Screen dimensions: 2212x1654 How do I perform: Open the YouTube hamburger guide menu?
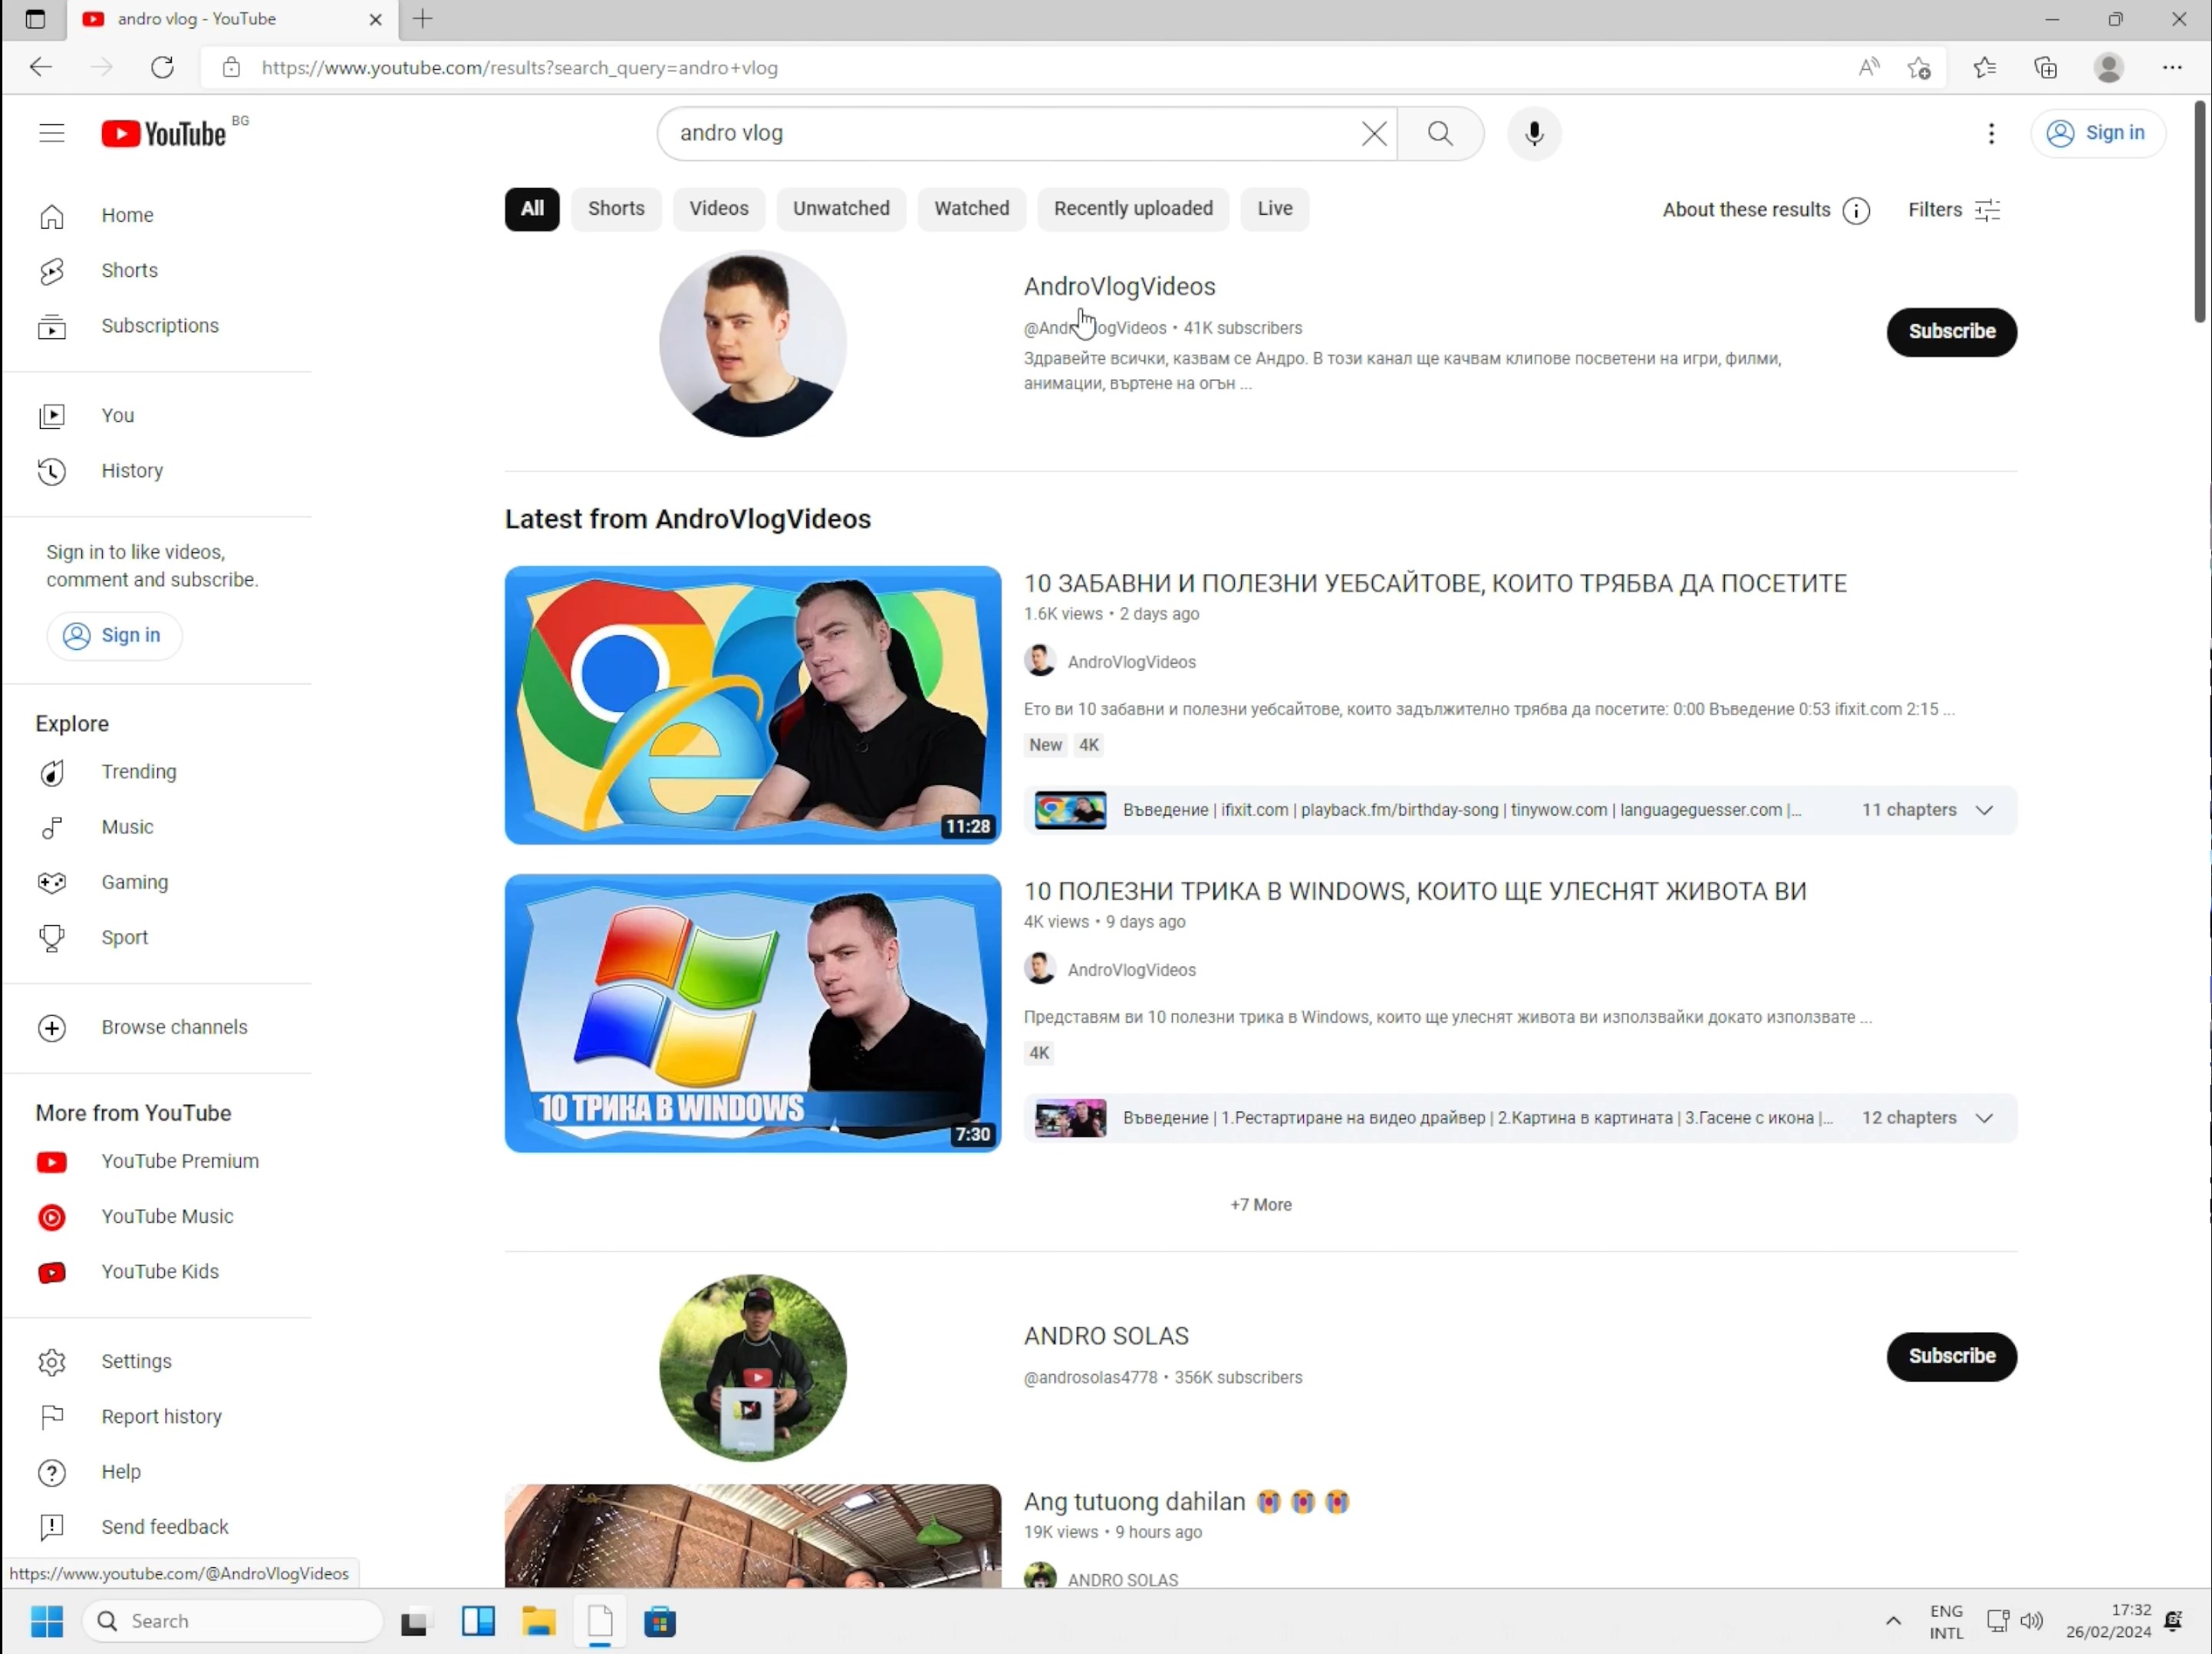coord(51,133)
